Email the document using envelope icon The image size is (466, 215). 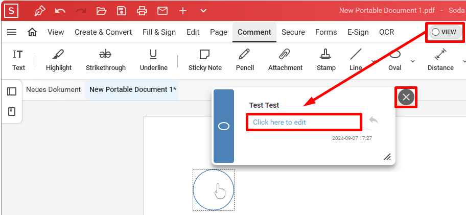(162, 11)
